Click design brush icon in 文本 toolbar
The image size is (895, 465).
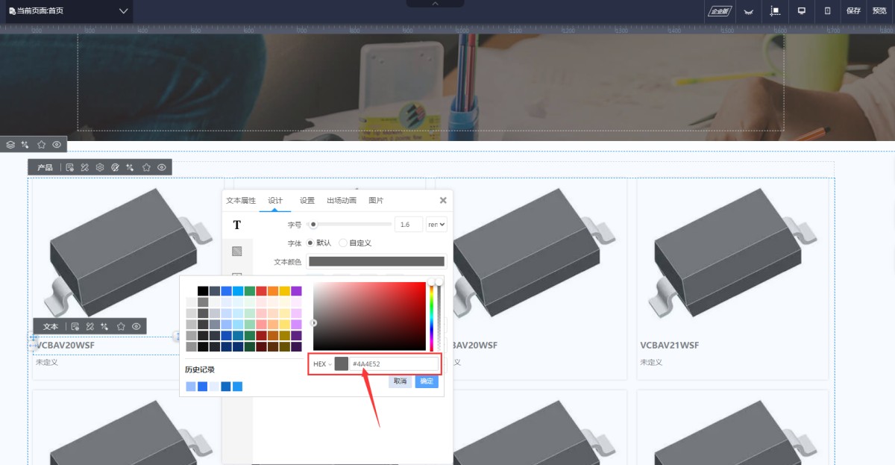pyautogui.click(x=89, y=326)
